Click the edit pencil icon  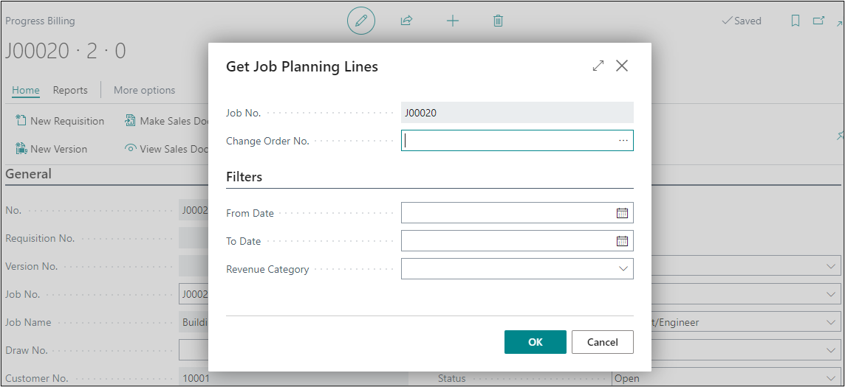click(x=360, y=21)
